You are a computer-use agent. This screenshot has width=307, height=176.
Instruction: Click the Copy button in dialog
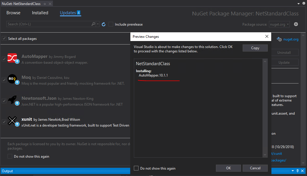pyautogui.click(x=255, y=48)
